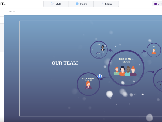Click Maggie's red-haired avatar illustration
162x122 pixels.
88,85
